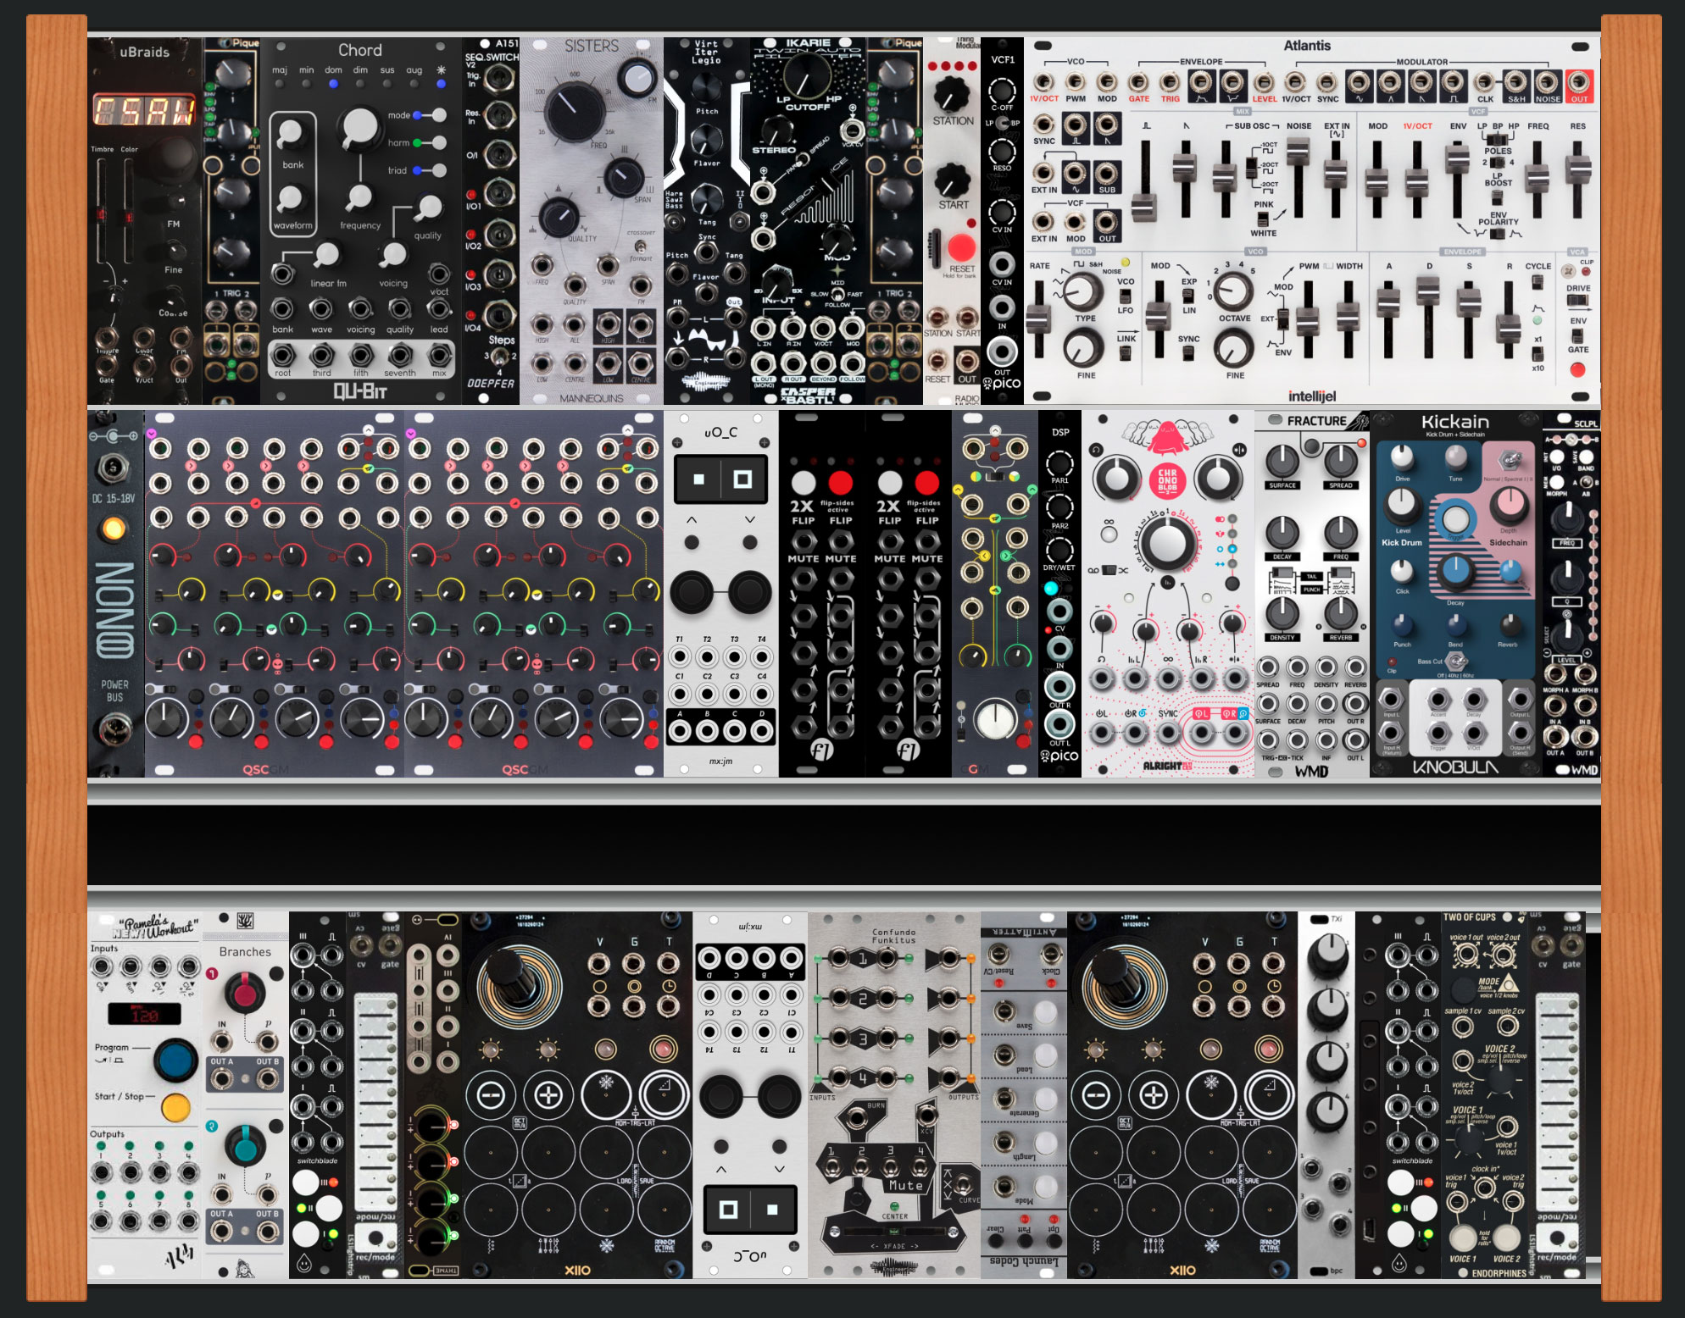Click the down arrow button on uO_C
This screenshot has height=1318, width=1685.
click(749, 542)
